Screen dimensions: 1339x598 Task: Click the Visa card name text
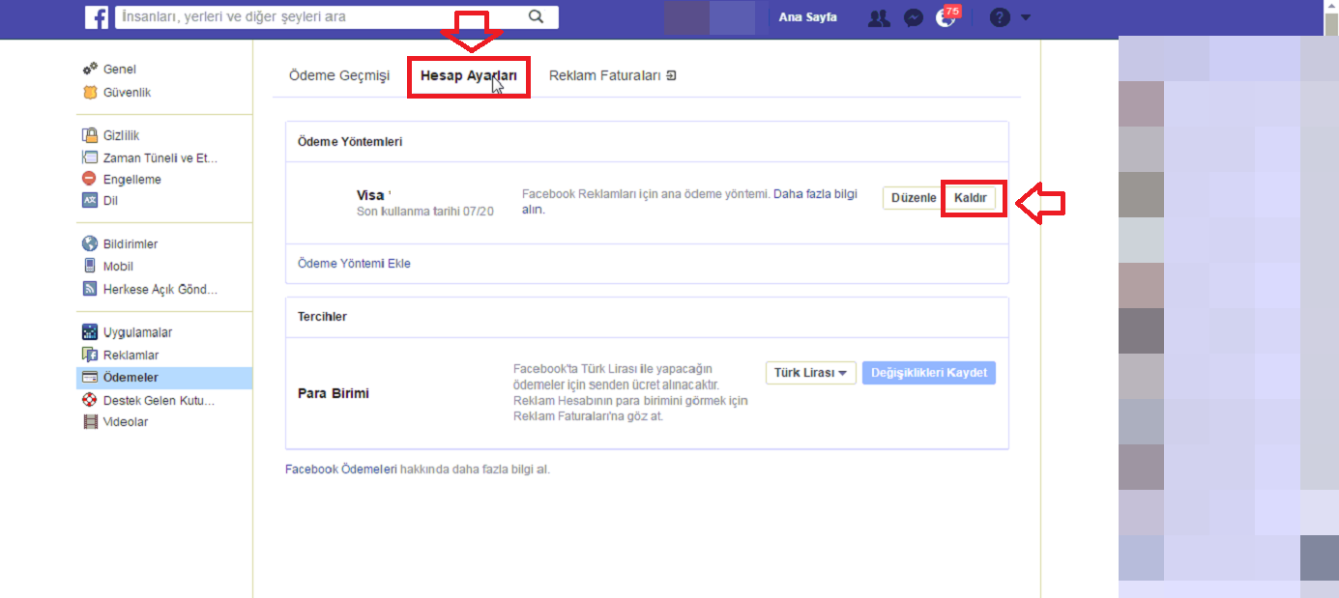pos(371,195)
